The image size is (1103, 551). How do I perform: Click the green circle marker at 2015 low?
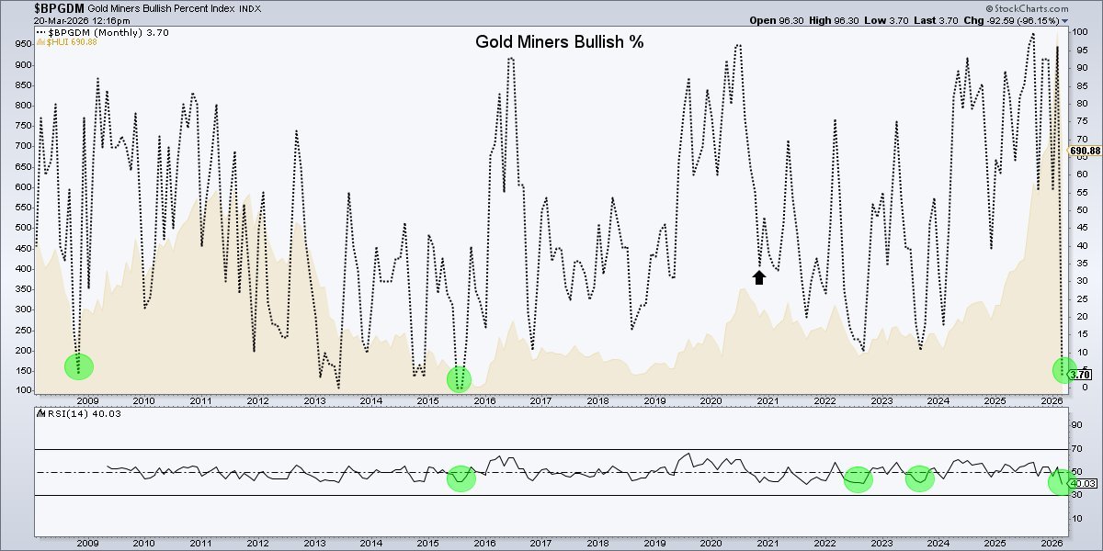tap(459, 378)
